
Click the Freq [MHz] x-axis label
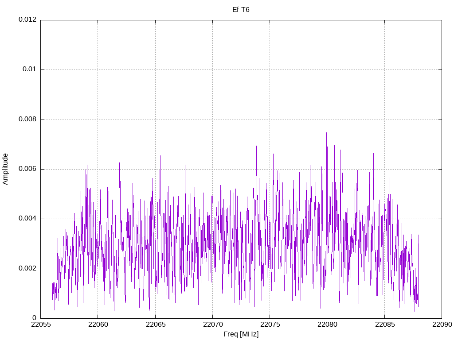[x=241, y=334]
